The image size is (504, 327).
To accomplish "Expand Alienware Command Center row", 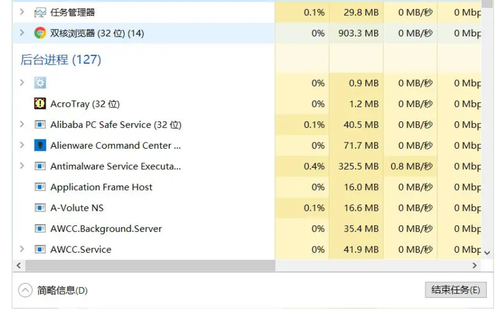I will pos(22,145).
